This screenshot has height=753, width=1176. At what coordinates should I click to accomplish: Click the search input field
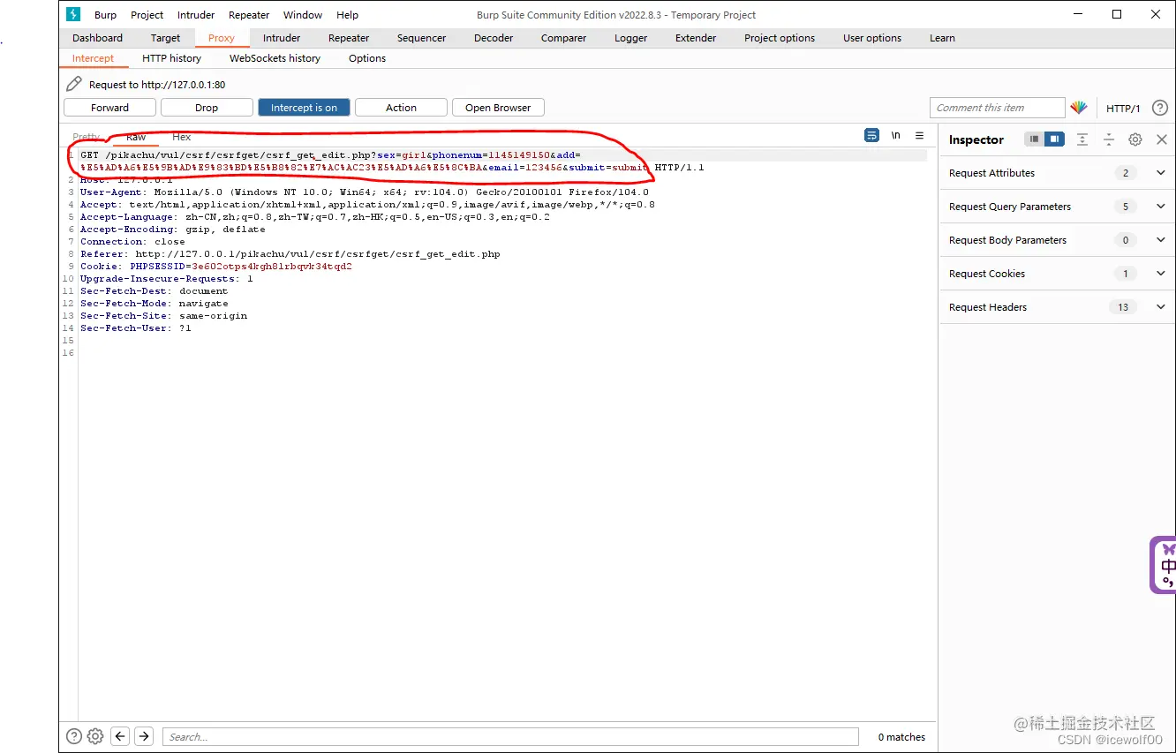pos(509,736)
